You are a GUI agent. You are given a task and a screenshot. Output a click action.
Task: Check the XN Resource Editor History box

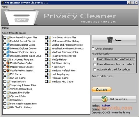pos(46,41)
